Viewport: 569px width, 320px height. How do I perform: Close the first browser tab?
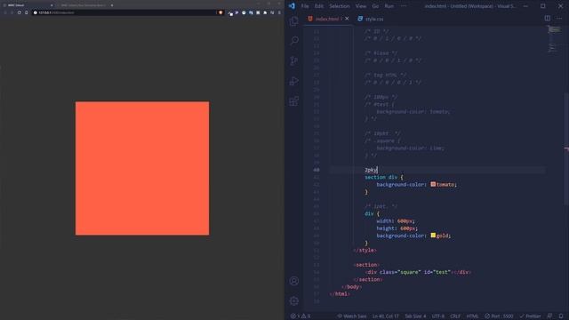point(52,5)
